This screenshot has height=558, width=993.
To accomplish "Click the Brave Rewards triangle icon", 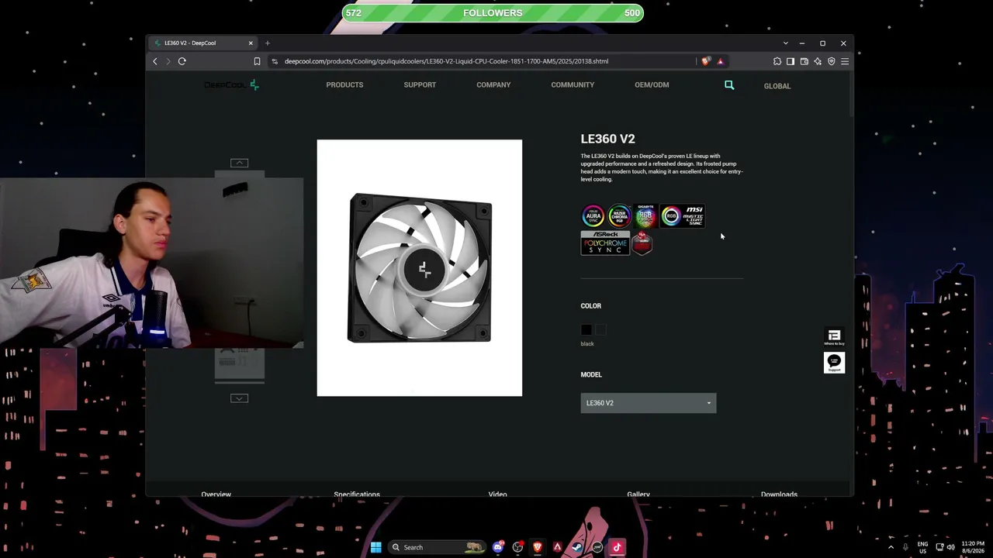I will [720, 61].
